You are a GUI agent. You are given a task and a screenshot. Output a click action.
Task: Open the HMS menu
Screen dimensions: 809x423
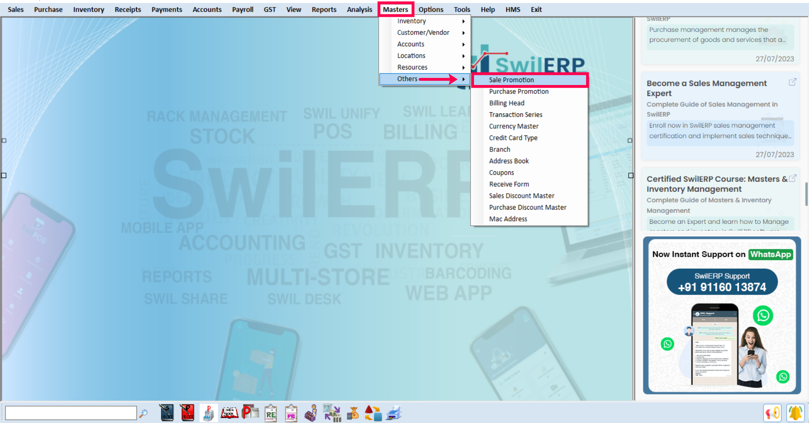click(x=513, y=9)
